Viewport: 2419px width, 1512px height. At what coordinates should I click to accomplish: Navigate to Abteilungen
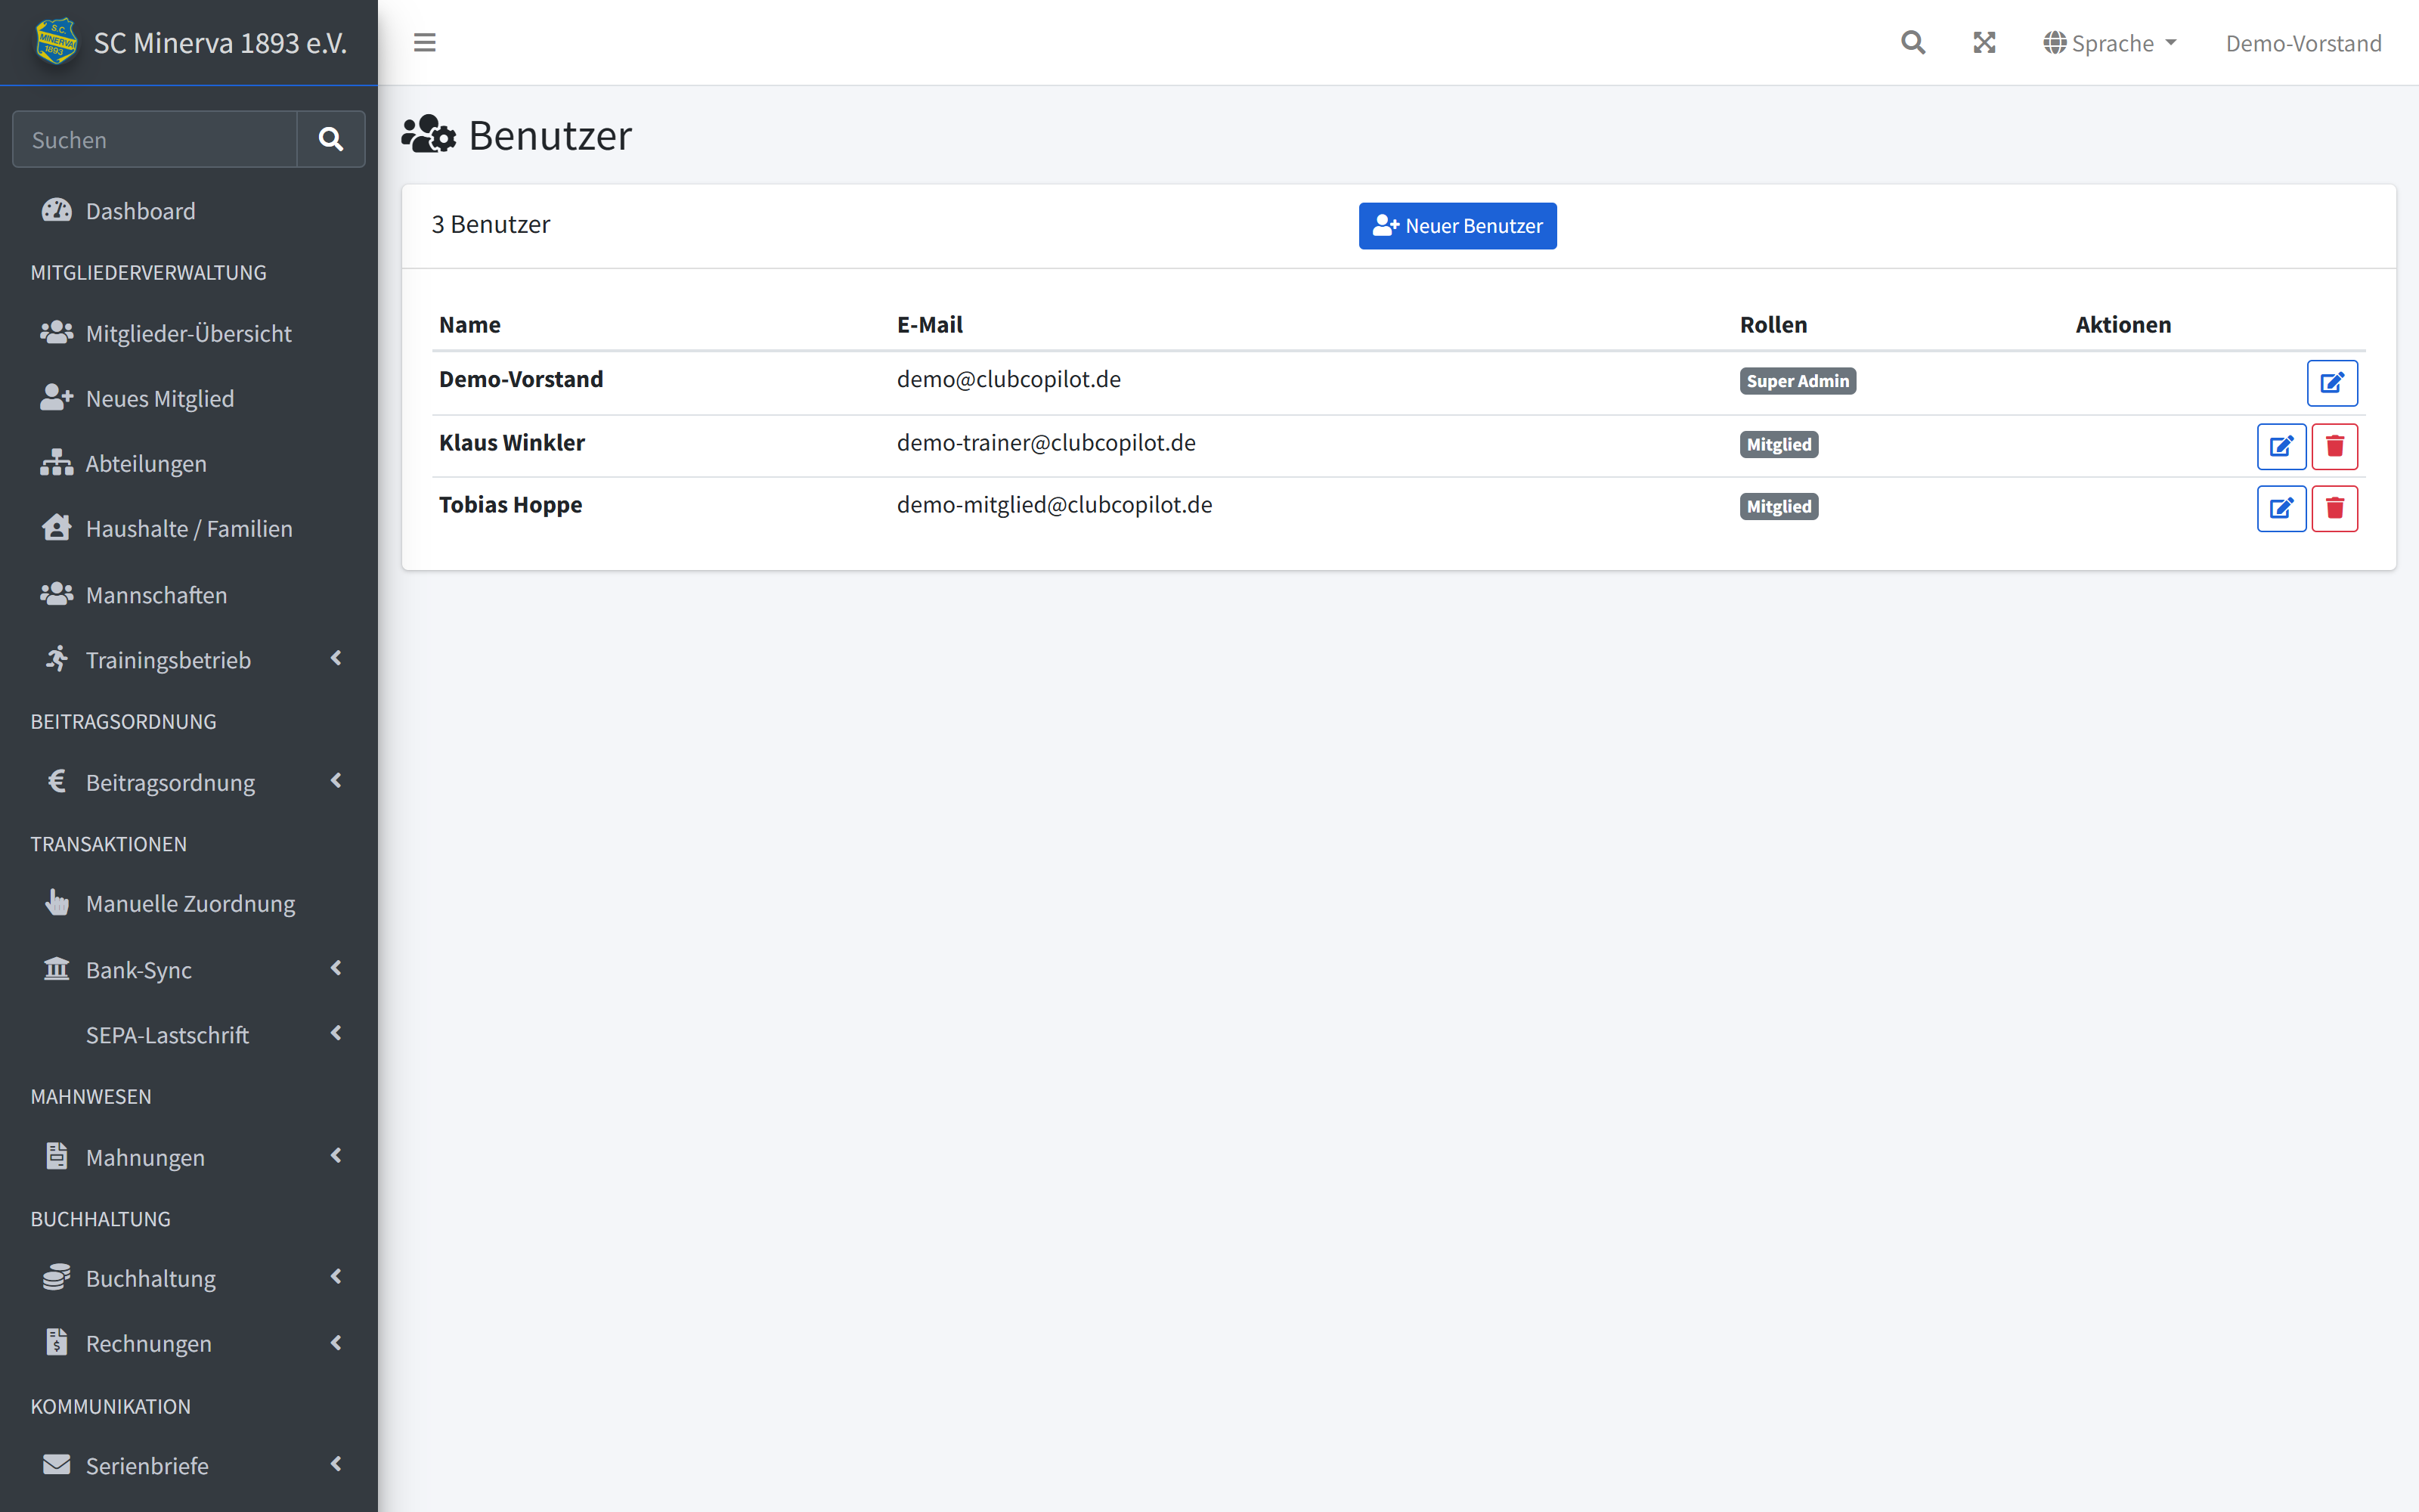(189, 463)
